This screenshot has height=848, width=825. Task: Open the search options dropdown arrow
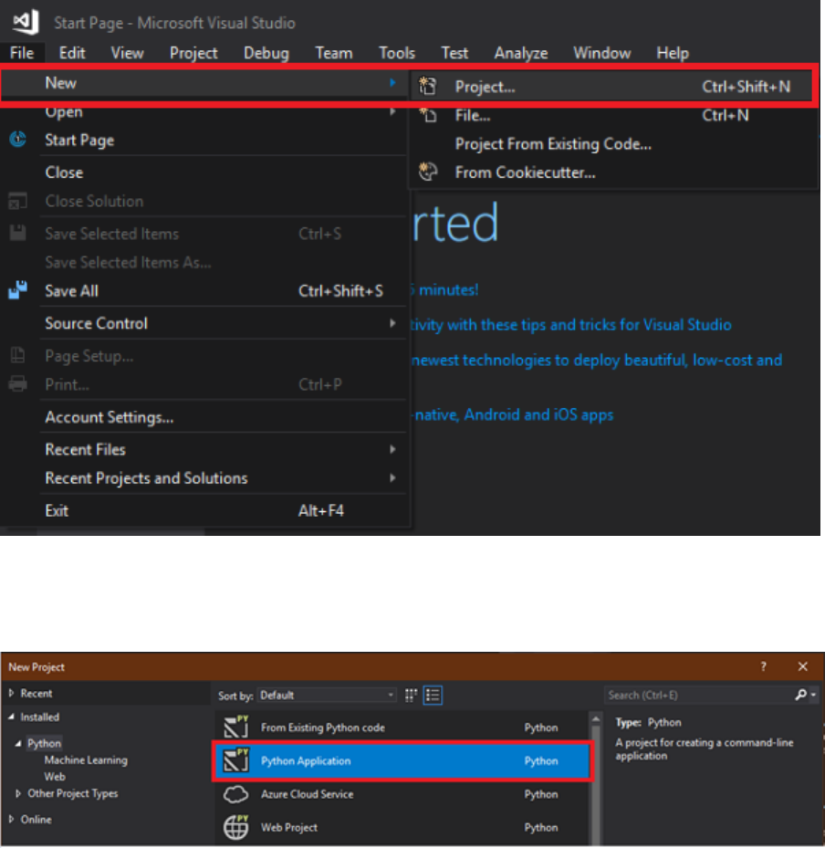tap(813, 695)
